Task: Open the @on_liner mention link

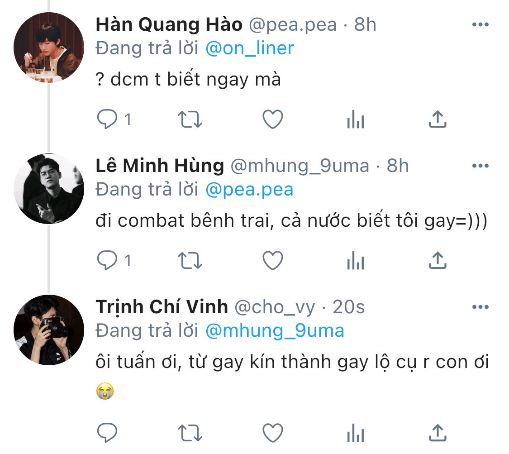Action: [x=249, y=48]
